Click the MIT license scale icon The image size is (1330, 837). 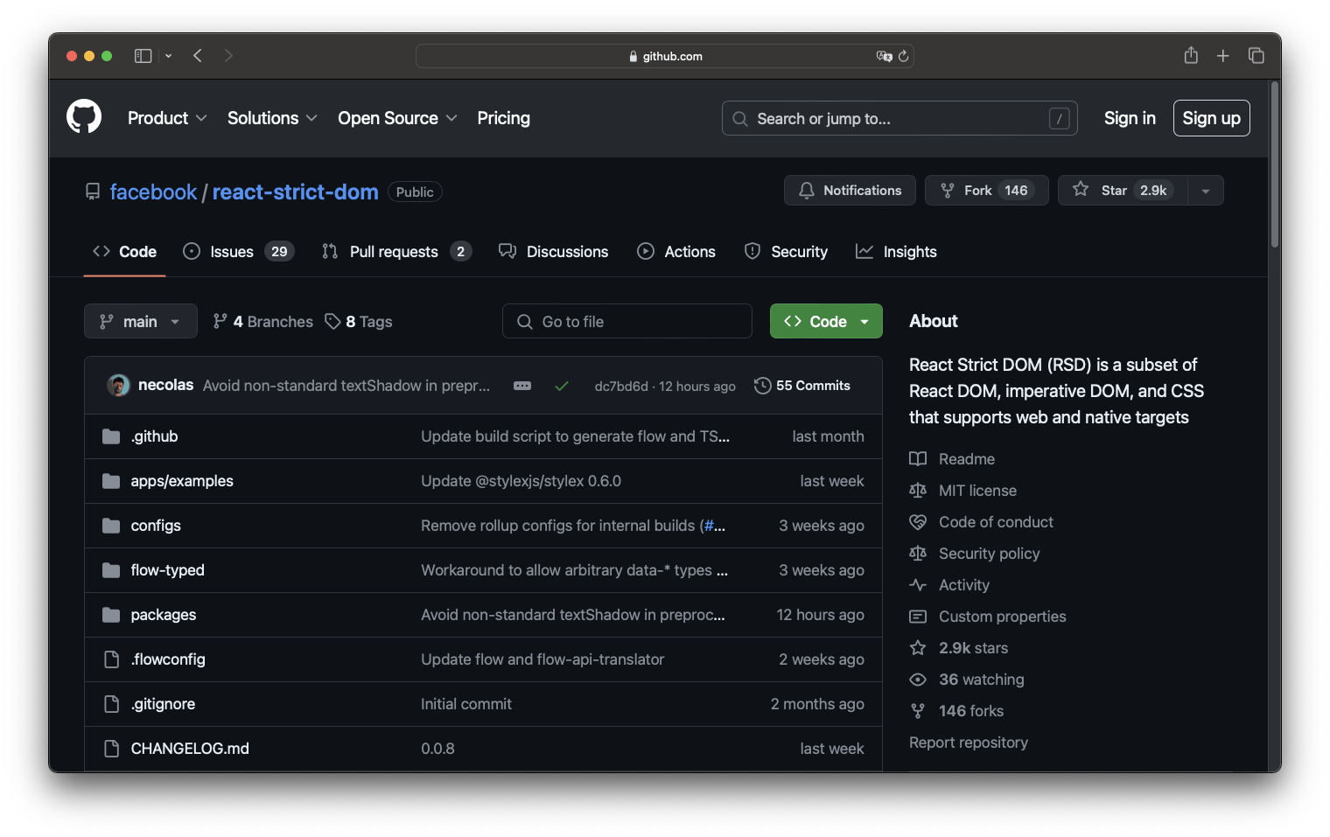pos(918,491)
